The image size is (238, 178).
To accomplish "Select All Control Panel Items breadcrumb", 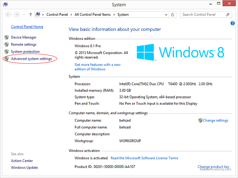I will (92, 15).
